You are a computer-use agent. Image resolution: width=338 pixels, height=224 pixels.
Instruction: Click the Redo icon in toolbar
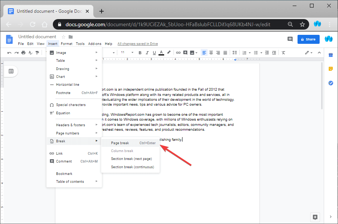tap(16, 53)
